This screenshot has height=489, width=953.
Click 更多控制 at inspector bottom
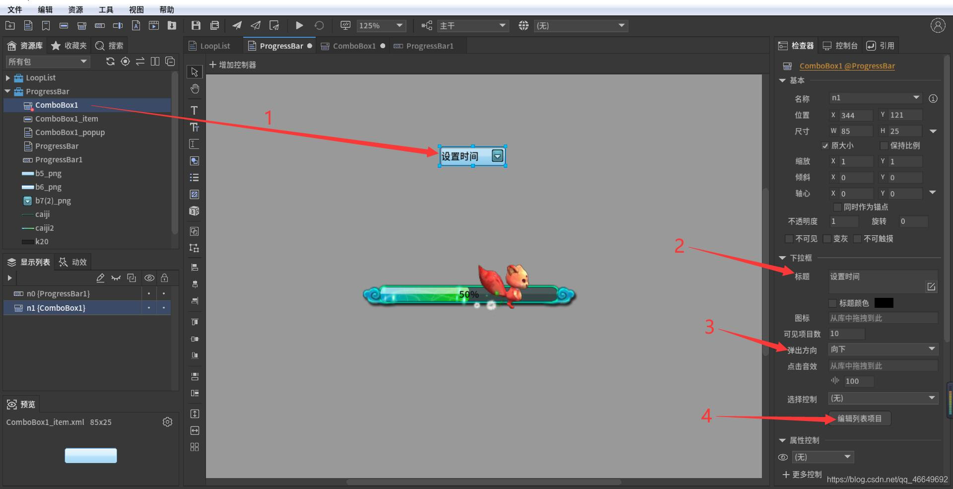802,475
